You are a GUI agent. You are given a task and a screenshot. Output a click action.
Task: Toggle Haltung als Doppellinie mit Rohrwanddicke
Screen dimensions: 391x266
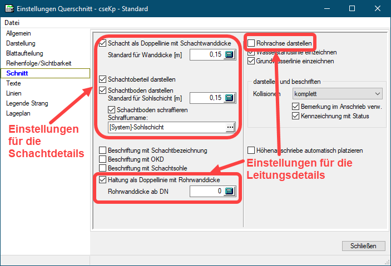point(102,180)
